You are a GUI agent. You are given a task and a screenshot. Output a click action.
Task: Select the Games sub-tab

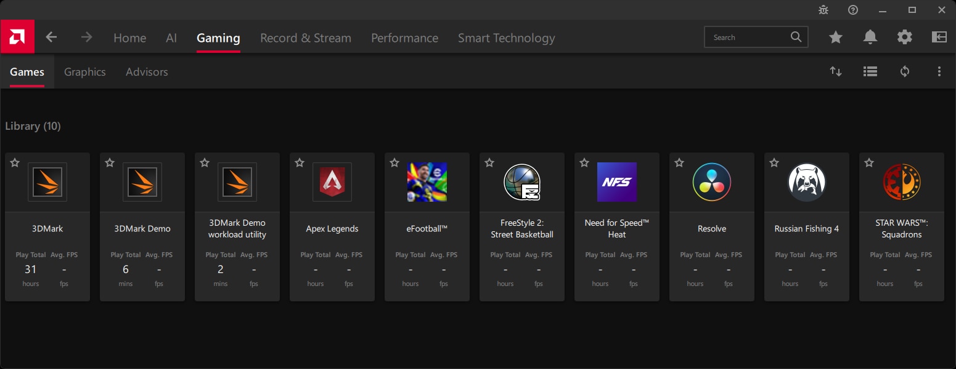[x=27, y=72]
